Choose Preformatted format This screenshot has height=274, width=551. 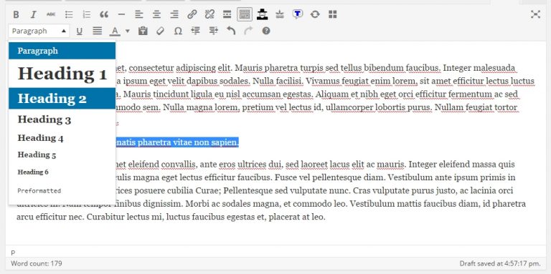pyautogui.click(x=62, y=191)
